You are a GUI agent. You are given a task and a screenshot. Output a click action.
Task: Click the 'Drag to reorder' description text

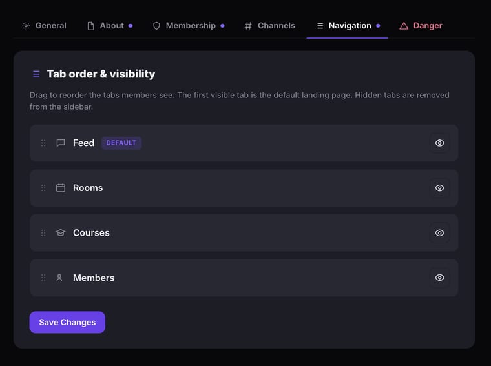pos(240,101)
